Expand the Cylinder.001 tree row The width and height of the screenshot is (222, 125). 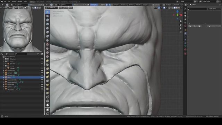[x=3, y=75]
